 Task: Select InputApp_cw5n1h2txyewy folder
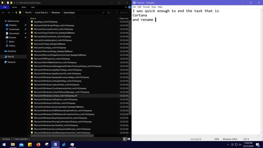46,22
